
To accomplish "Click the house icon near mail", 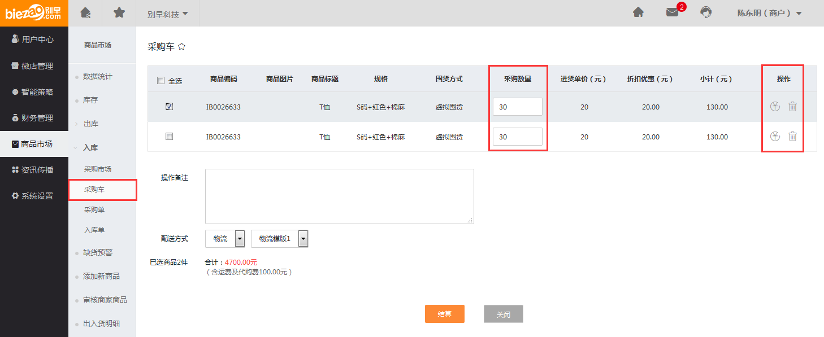I will click(x=638, y=12).
